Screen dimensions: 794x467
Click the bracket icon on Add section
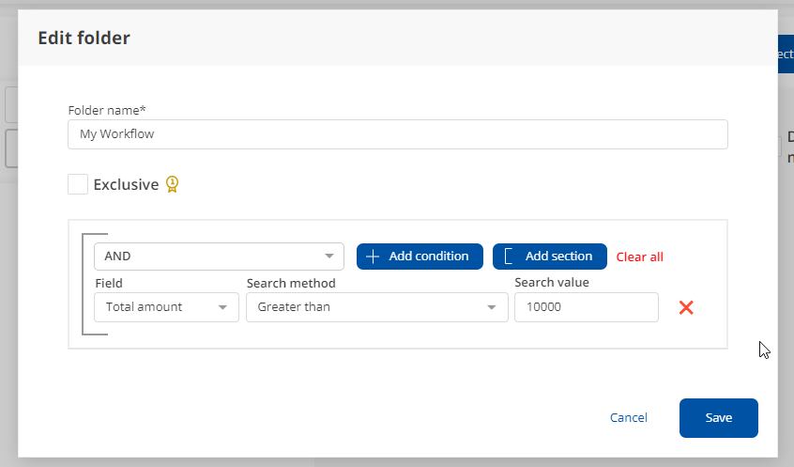point(509,257)
